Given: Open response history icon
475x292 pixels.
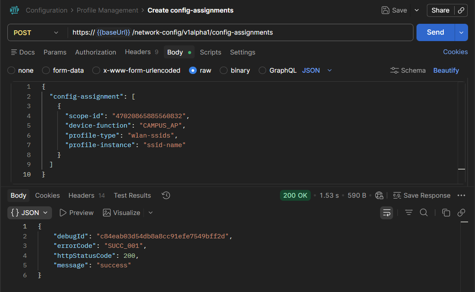Looking at the screenshot, I should click(x=166, y=196).
